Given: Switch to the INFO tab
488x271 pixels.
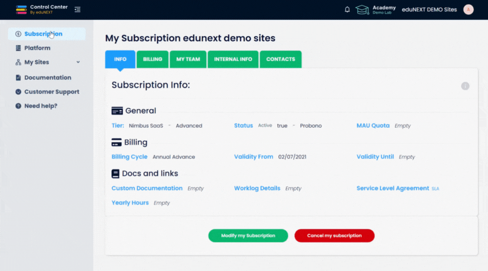Looking at the screenshot, I should tap(120, 59).
